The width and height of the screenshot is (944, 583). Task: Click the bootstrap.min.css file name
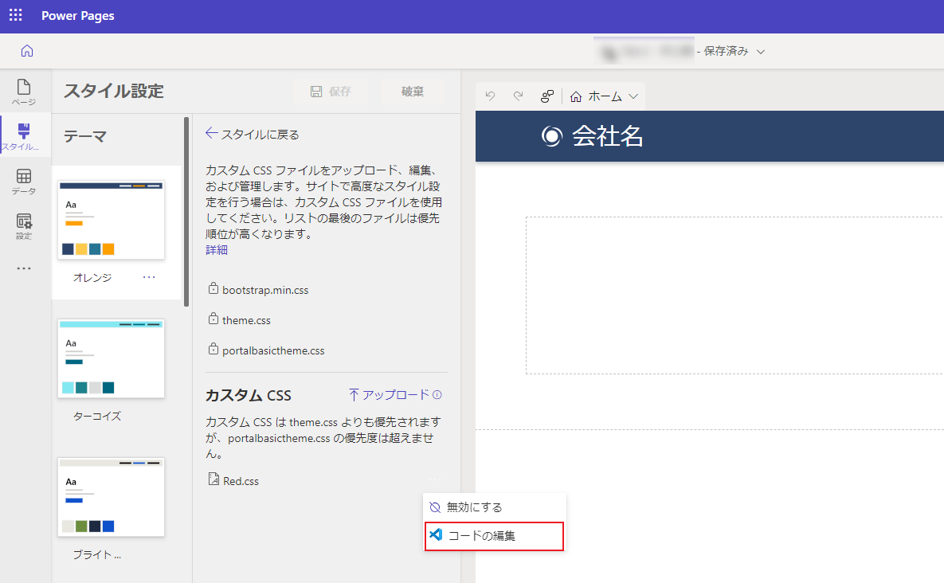pos(265,290)
